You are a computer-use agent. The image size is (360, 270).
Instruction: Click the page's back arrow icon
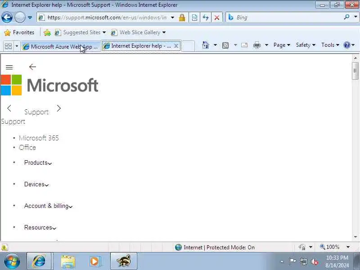click(32, 67)
